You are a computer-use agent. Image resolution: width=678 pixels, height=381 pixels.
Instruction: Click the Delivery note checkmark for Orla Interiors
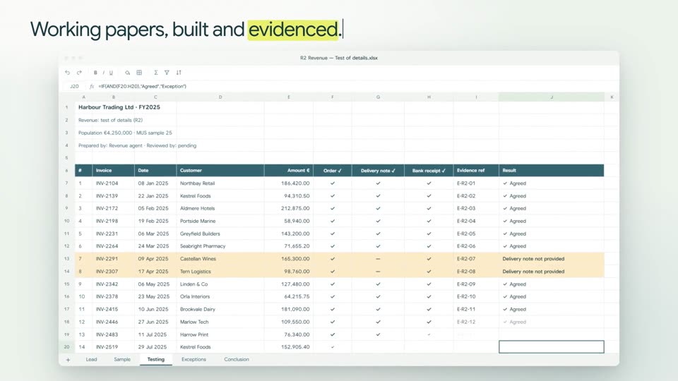(378, 297)
